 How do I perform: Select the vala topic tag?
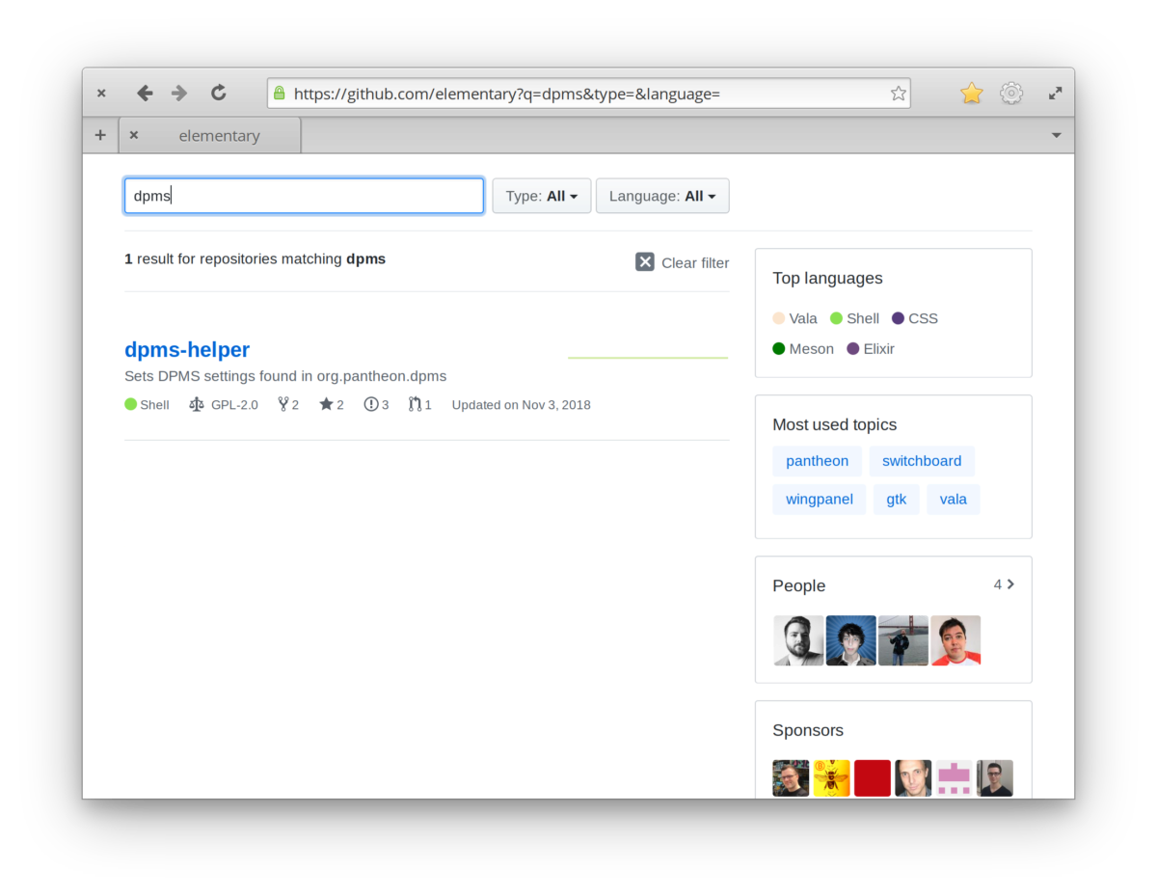click(x=954, y=500)
